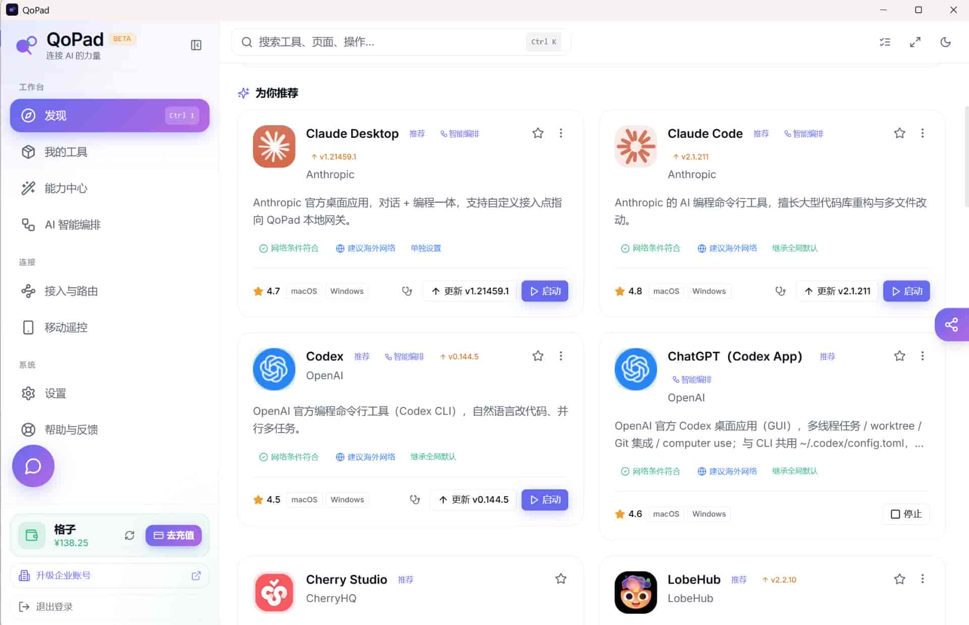
Task: Open the task list icon in top bar
Action: [x=885, y=42]
